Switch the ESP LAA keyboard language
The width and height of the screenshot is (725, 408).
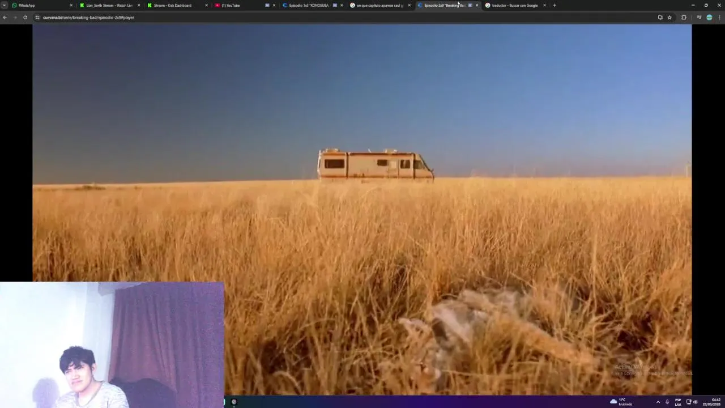click(x=678, y=402)
